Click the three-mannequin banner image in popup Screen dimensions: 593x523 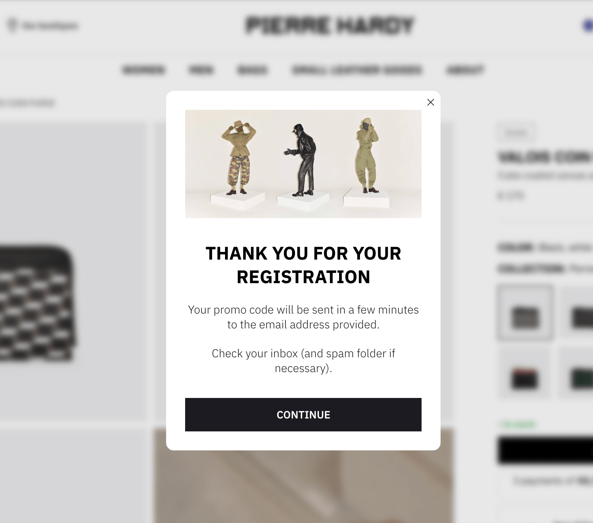303,164
